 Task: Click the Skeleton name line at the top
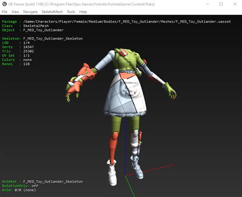tap(42, 38)
